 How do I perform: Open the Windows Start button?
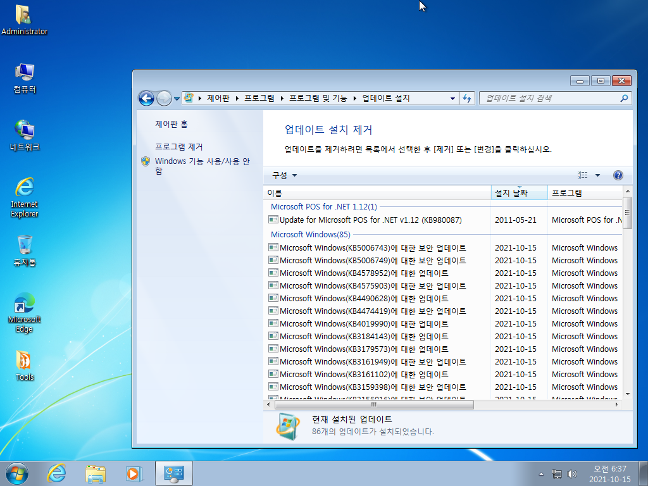[17, 473]
